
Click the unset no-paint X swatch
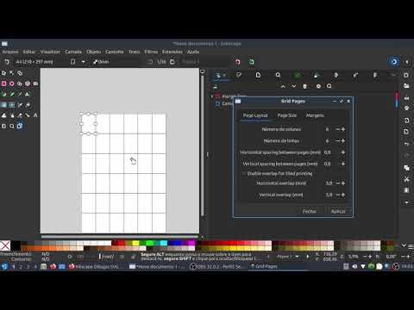pyautogui.click(x=5, y=245)
